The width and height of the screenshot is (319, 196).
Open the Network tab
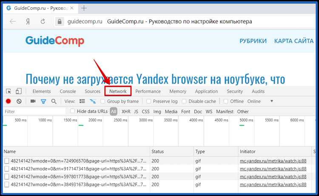point(118,91)
